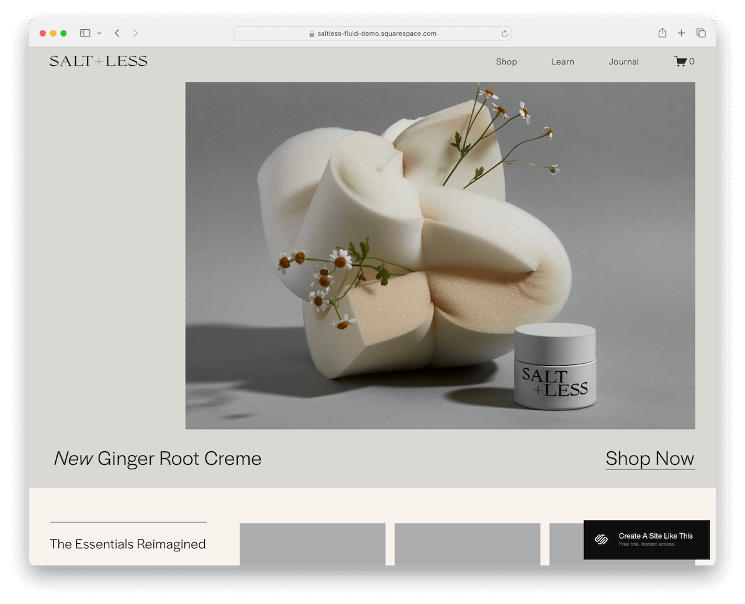The image size is (745, 604).
Task: Click the hero product photo
Action: pyautogui.click(x=440, y=255)
